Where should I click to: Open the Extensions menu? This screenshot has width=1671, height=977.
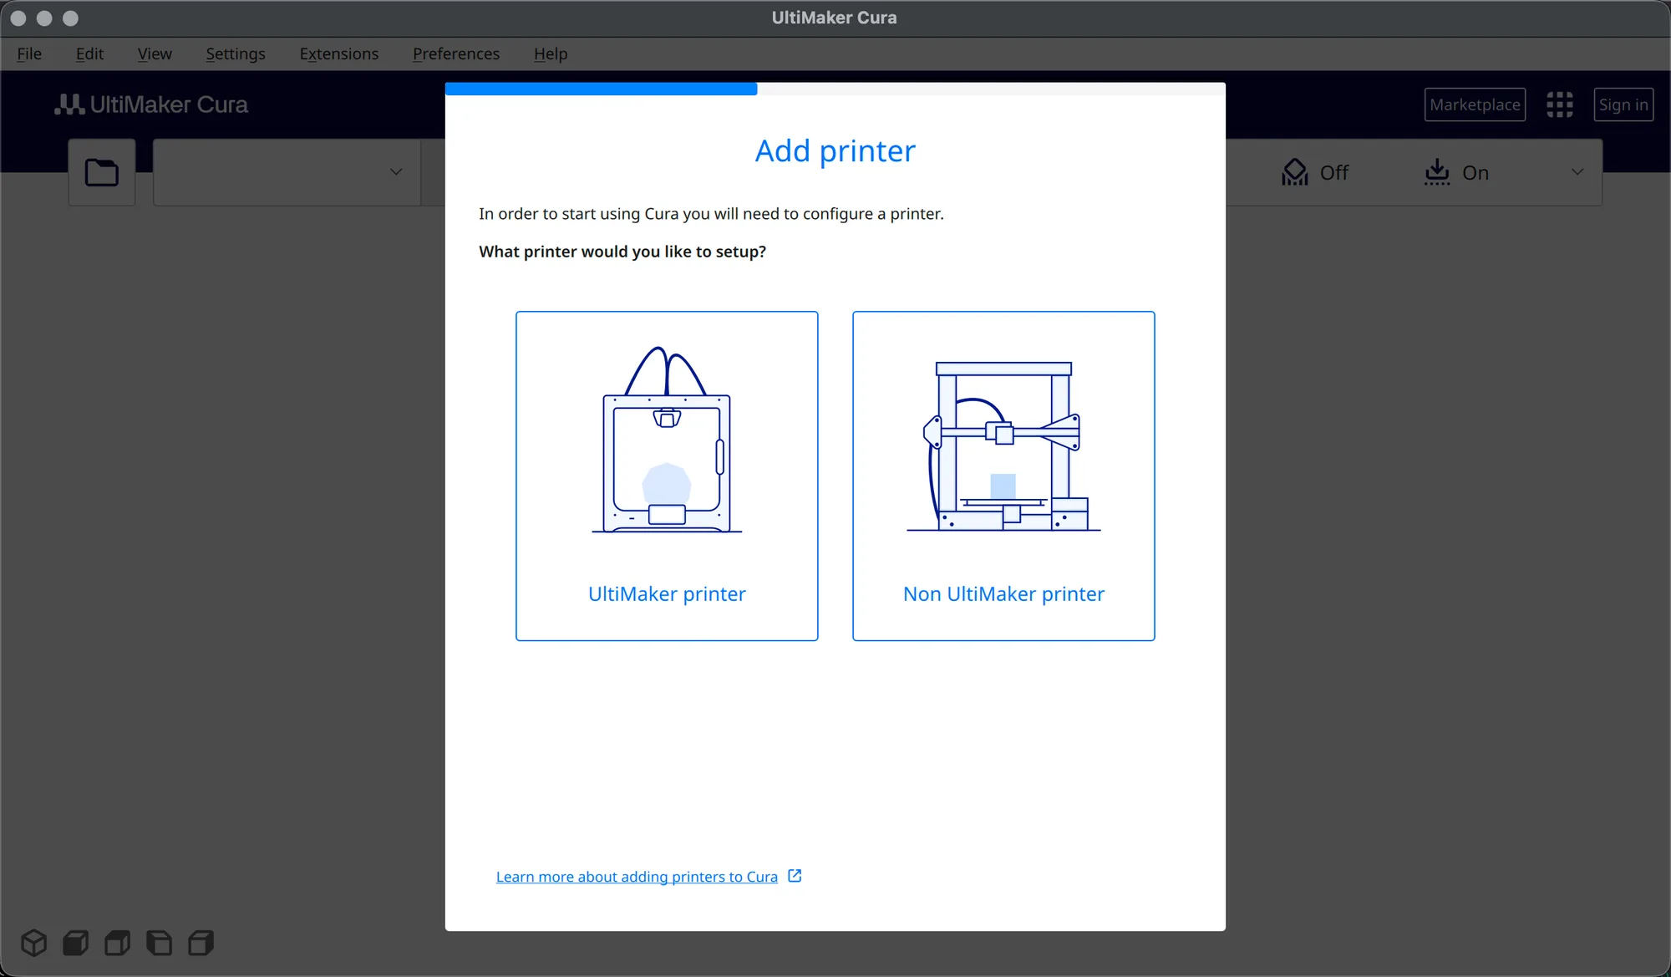(339, 53)
